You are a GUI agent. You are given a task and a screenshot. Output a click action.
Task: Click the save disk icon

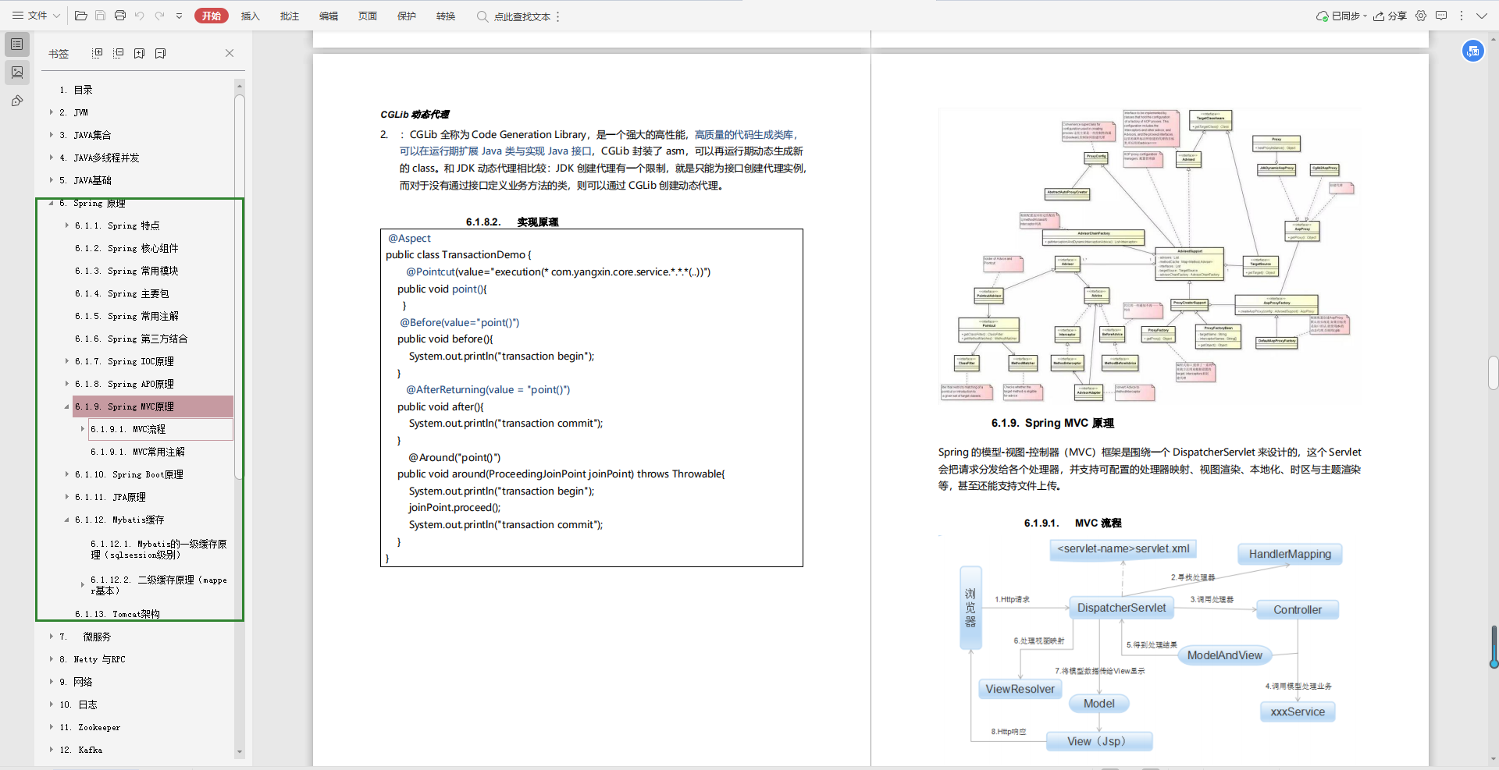[101, 16]
